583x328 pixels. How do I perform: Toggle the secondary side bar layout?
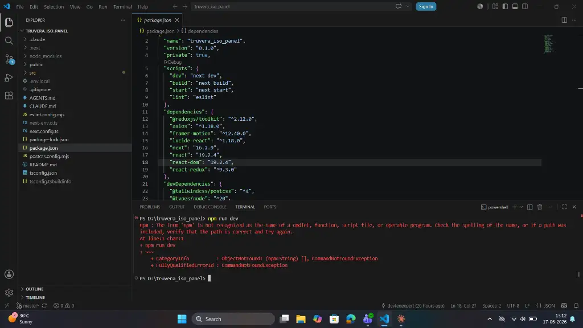pyautogui.click(x=525, y=7)
